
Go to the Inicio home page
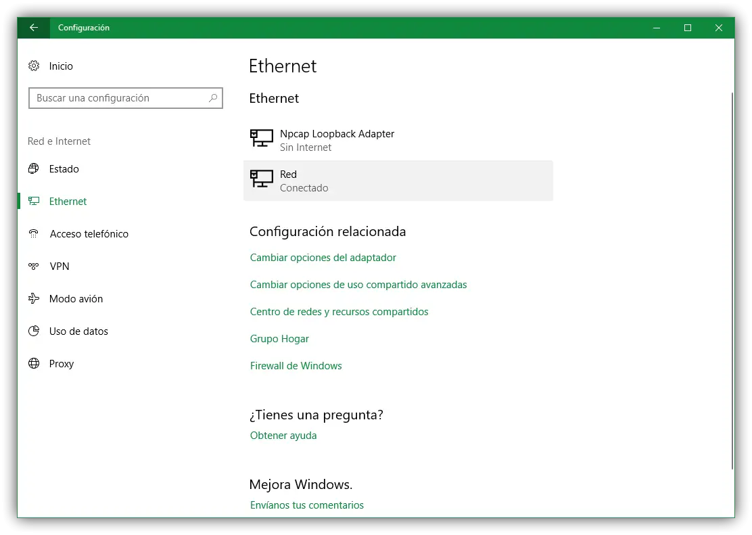(x=61, y=66)
